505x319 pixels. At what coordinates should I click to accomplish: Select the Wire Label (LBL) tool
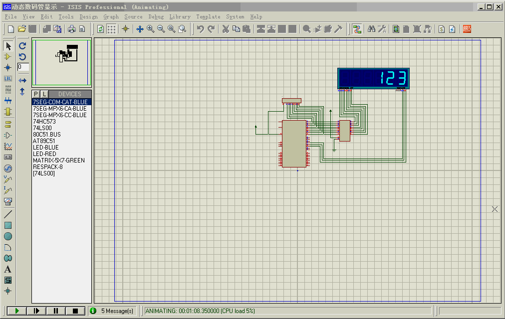(x=8, y=78)
